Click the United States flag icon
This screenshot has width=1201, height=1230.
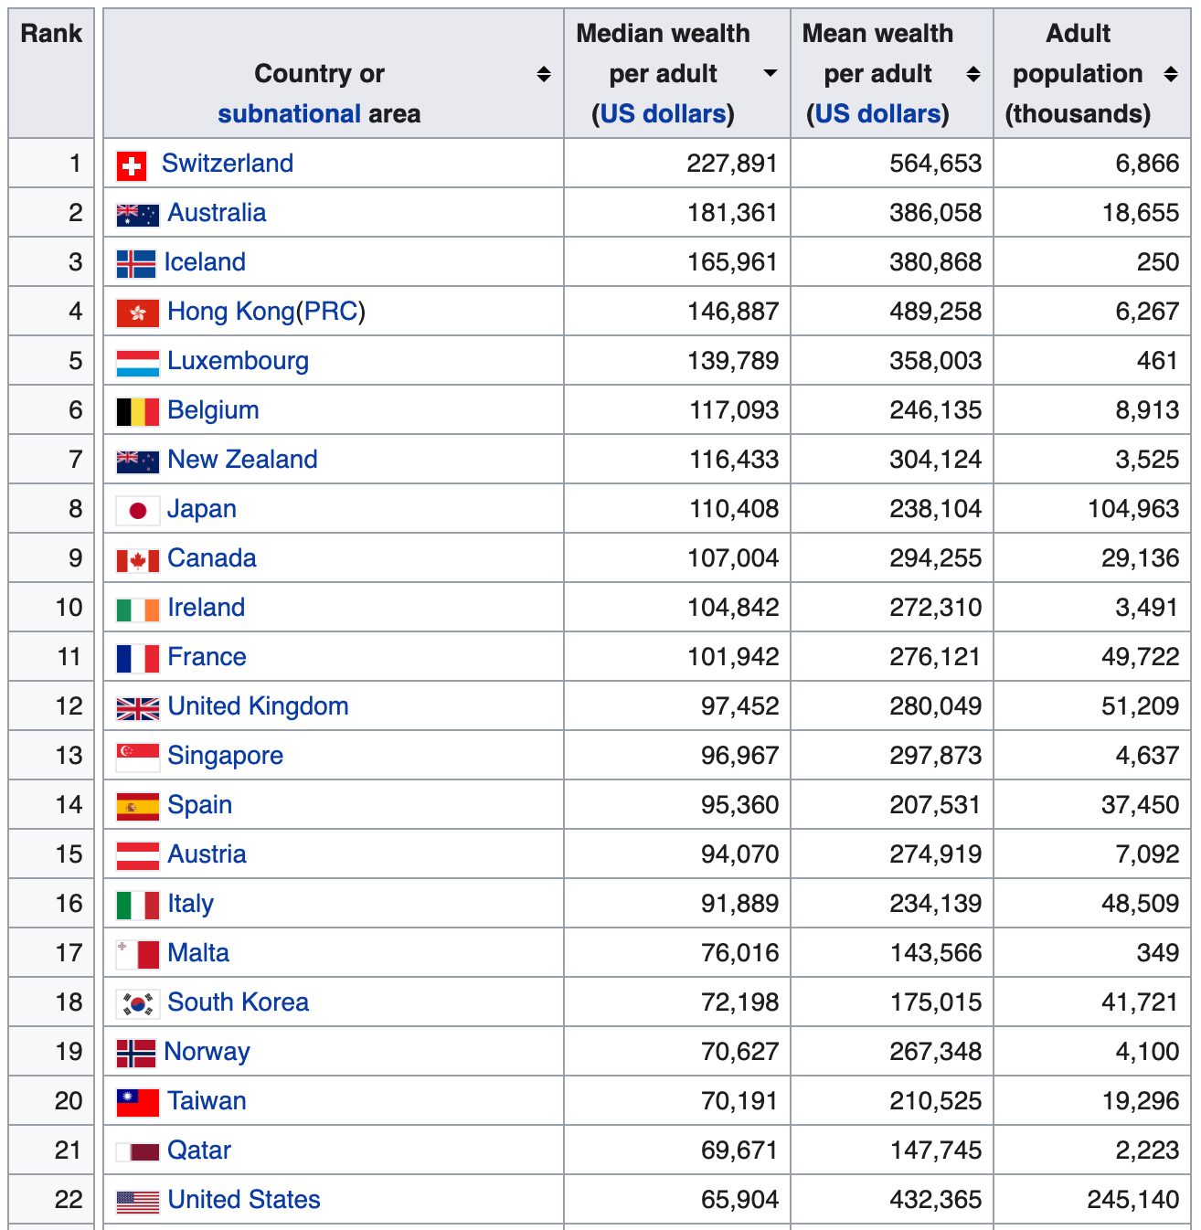coord(138,1202)
